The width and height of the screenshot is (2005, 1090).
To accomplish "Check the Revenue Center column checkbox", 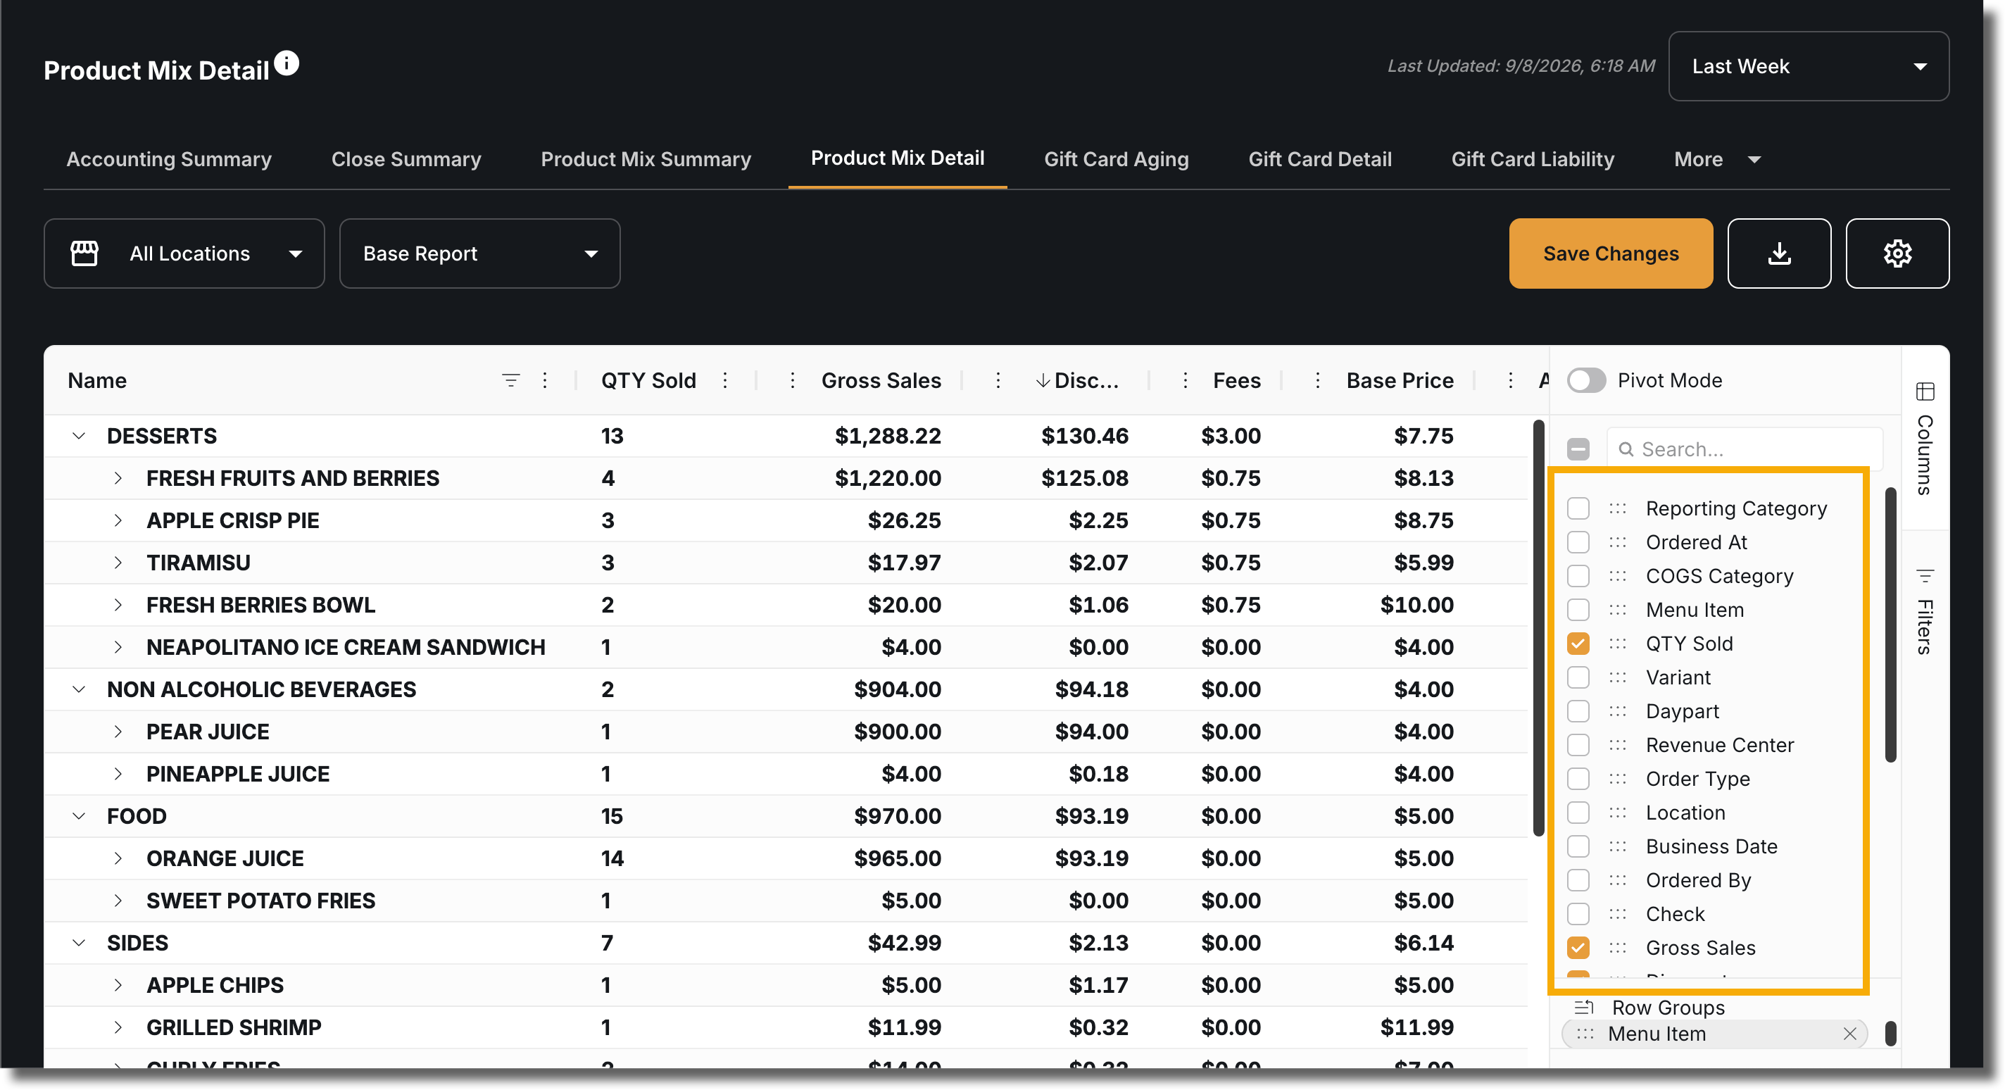I will [x=1578, y=744].
